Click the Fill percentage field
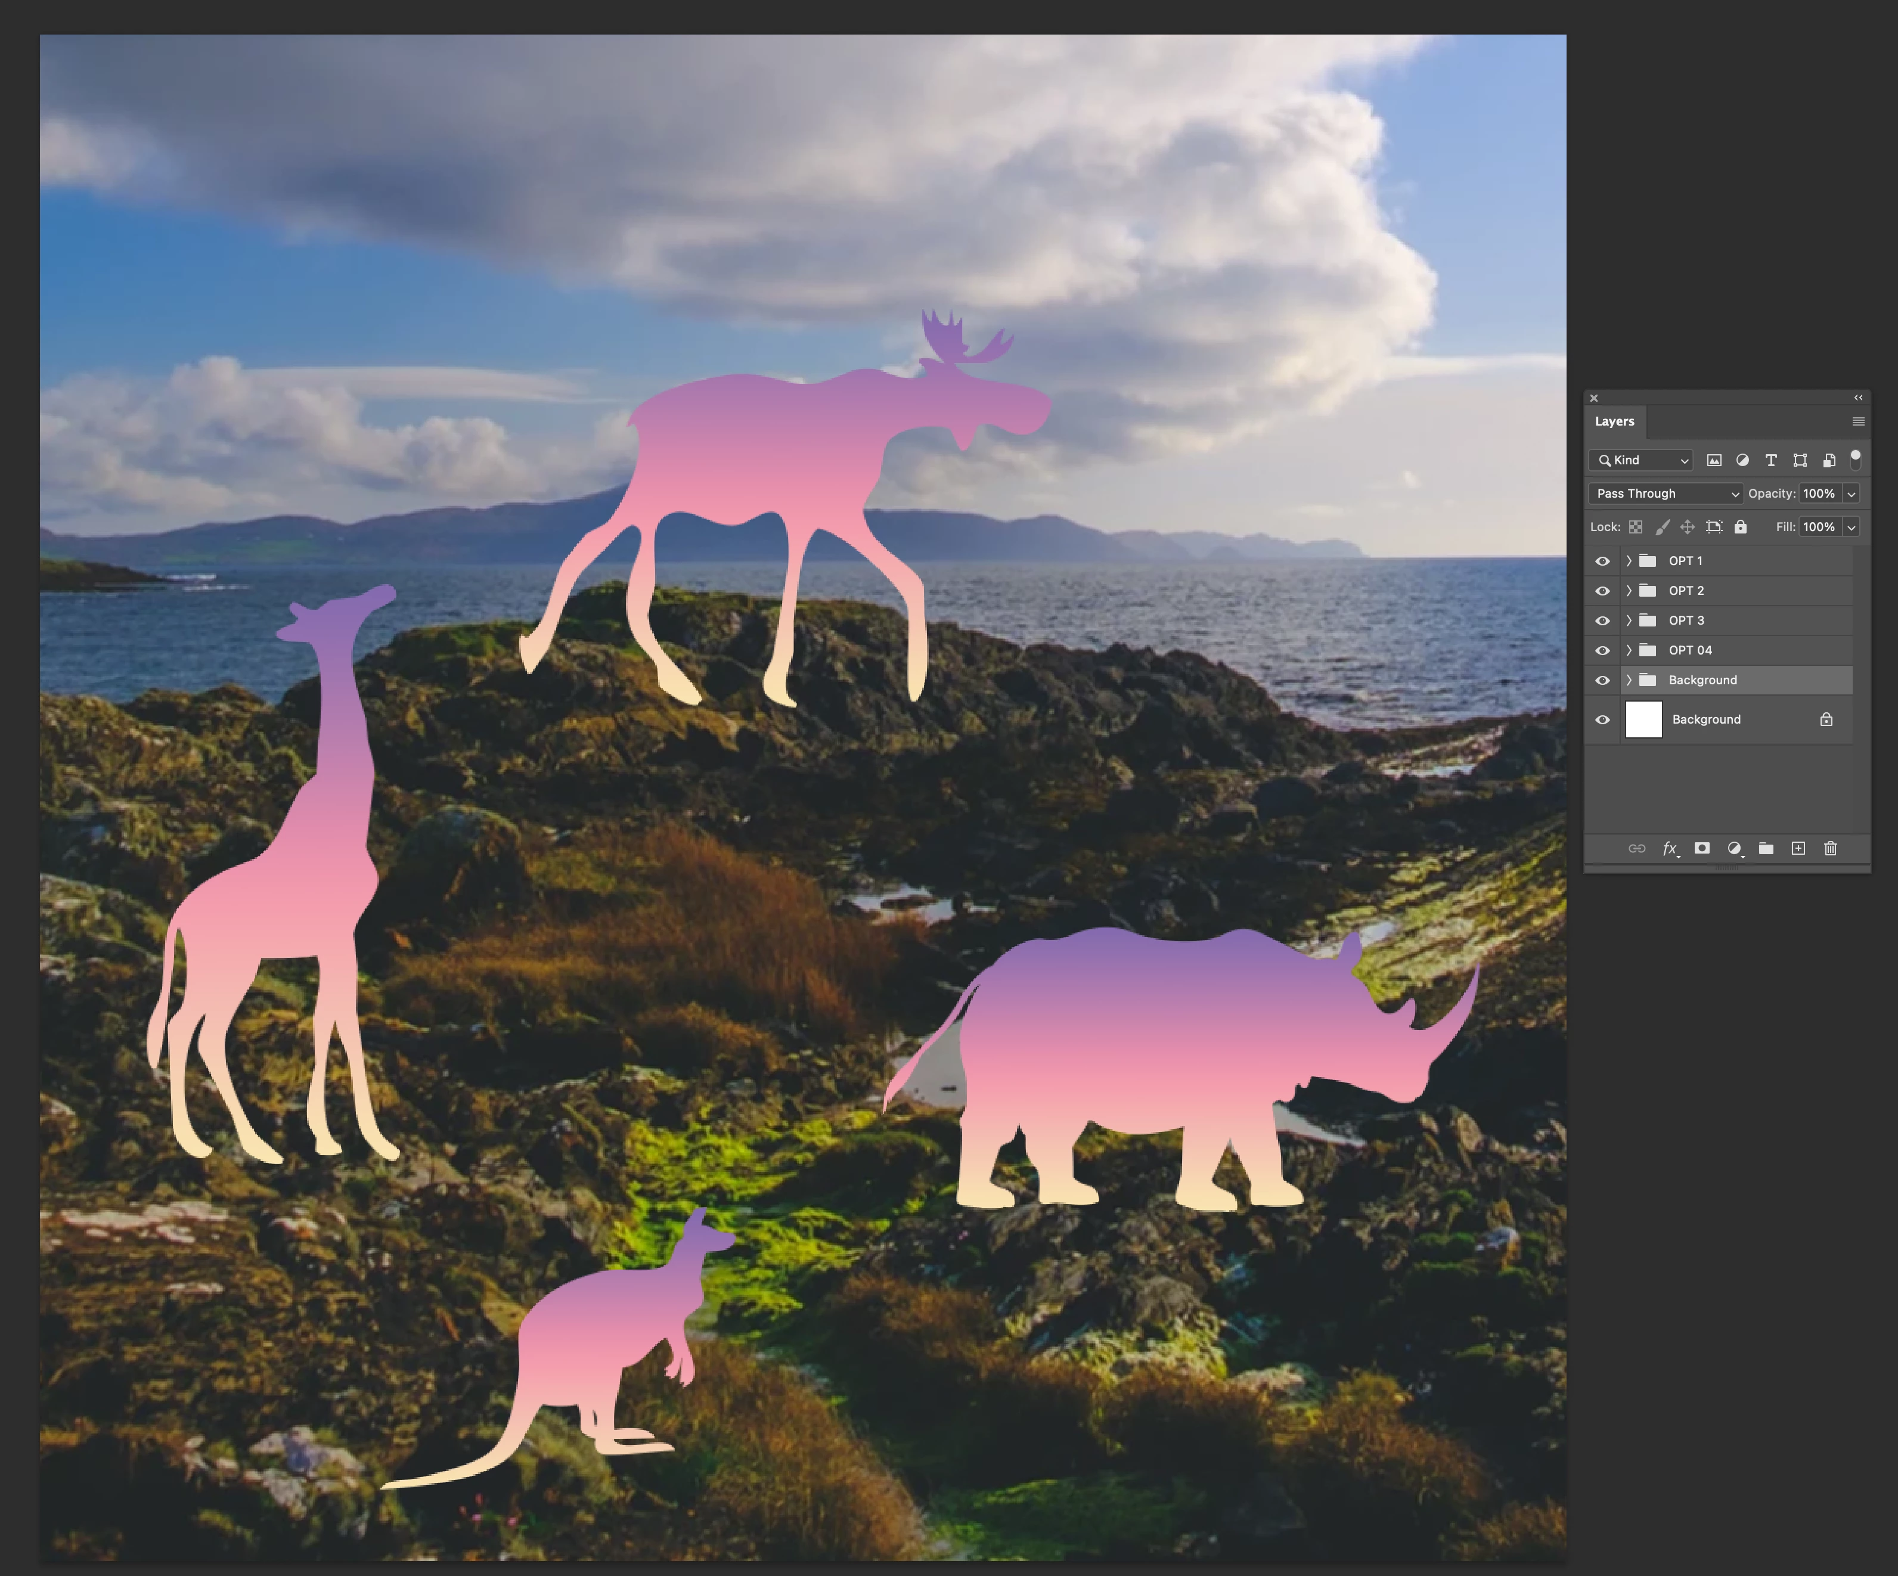Screen dimensions: 1898x1576 tap(1819, 527)
